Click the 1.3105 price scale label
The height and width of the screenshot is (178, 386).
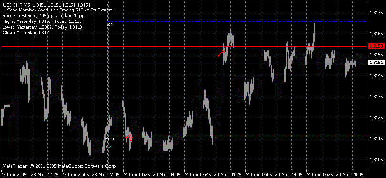(376, 160)
